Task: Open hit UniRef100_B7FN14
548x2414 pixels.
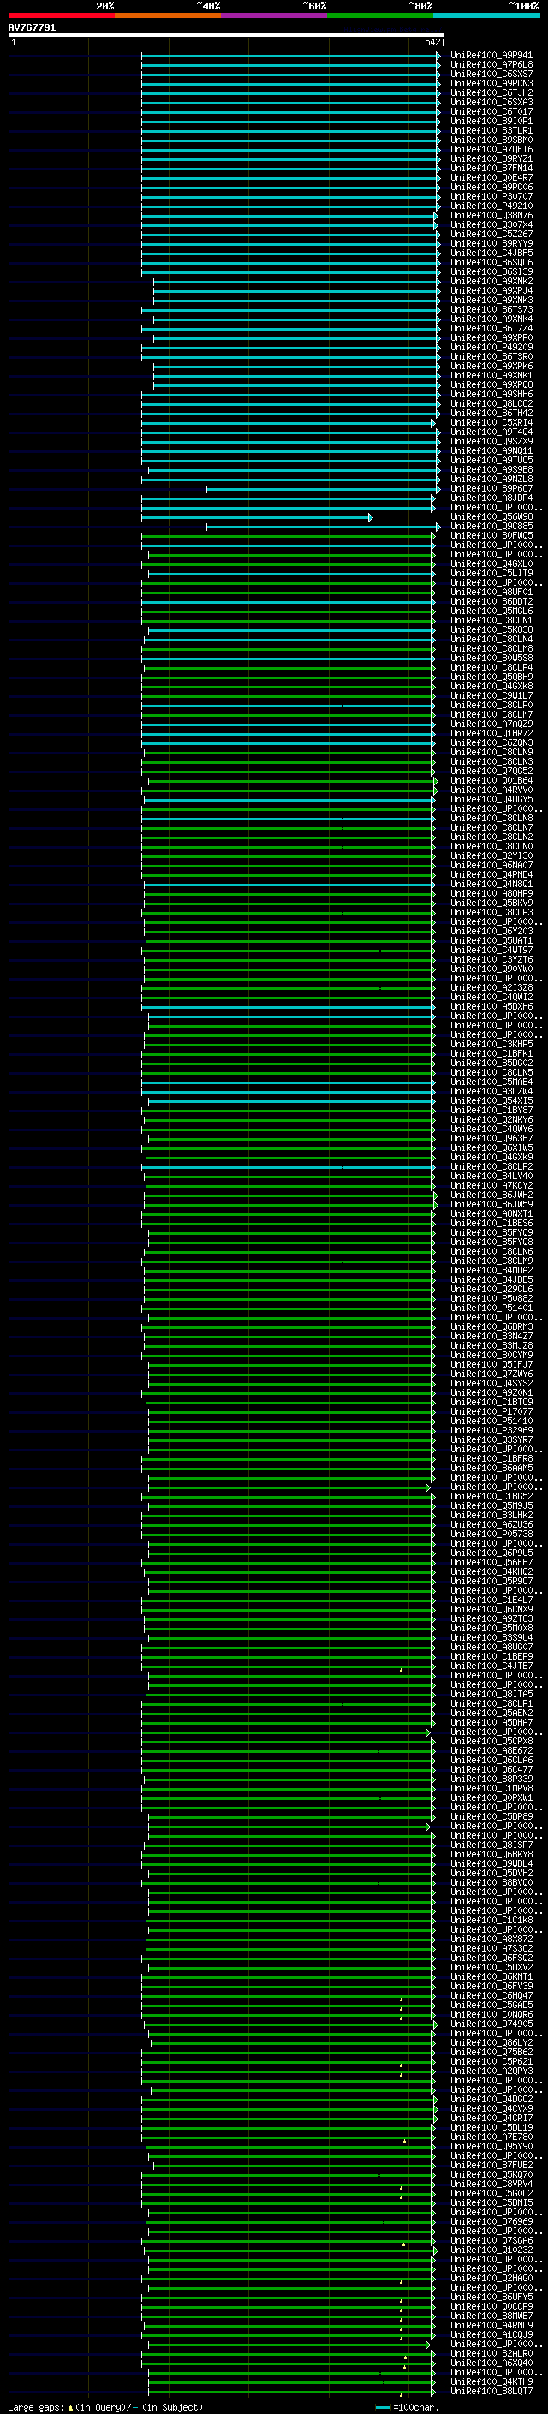Action: (x=491, y=168)
